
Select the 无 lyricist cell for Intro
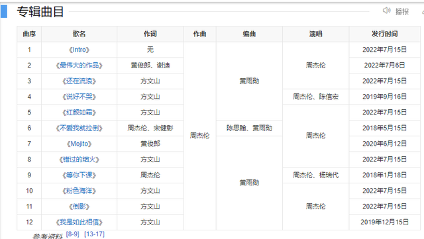coord(150,50)
